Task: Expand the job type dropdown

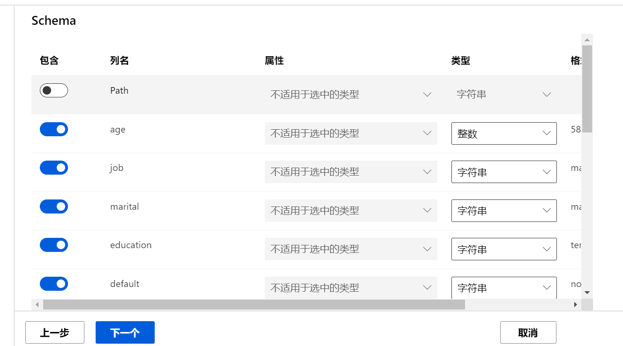Action: point(504,172)
